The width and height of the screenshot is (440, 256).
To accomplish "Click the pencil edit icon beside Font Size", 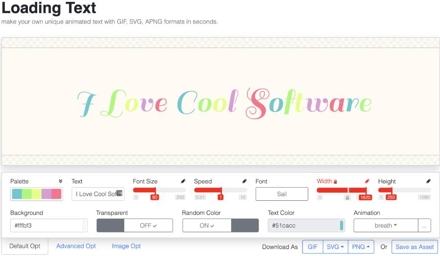I will 183,181.
